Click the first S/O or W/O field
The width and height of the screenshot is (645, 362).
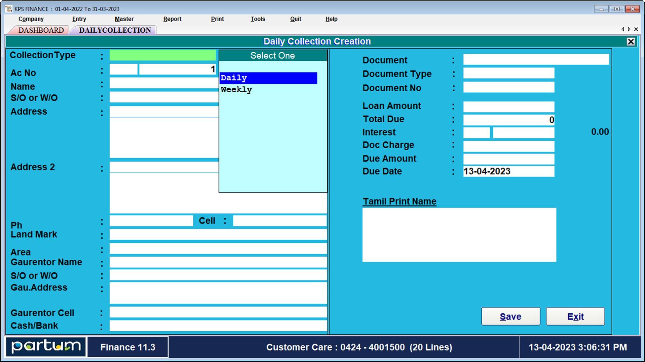(x=164, y=97)
